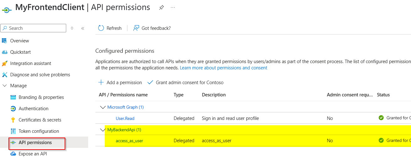Open the User.Read permission
Image resolution: width=411 pixels, height=162 pixels.
[125, 118]
